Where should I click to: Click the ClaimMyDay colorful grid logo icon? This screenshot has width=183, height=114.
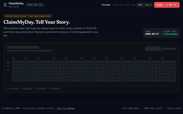pos(5,5)
